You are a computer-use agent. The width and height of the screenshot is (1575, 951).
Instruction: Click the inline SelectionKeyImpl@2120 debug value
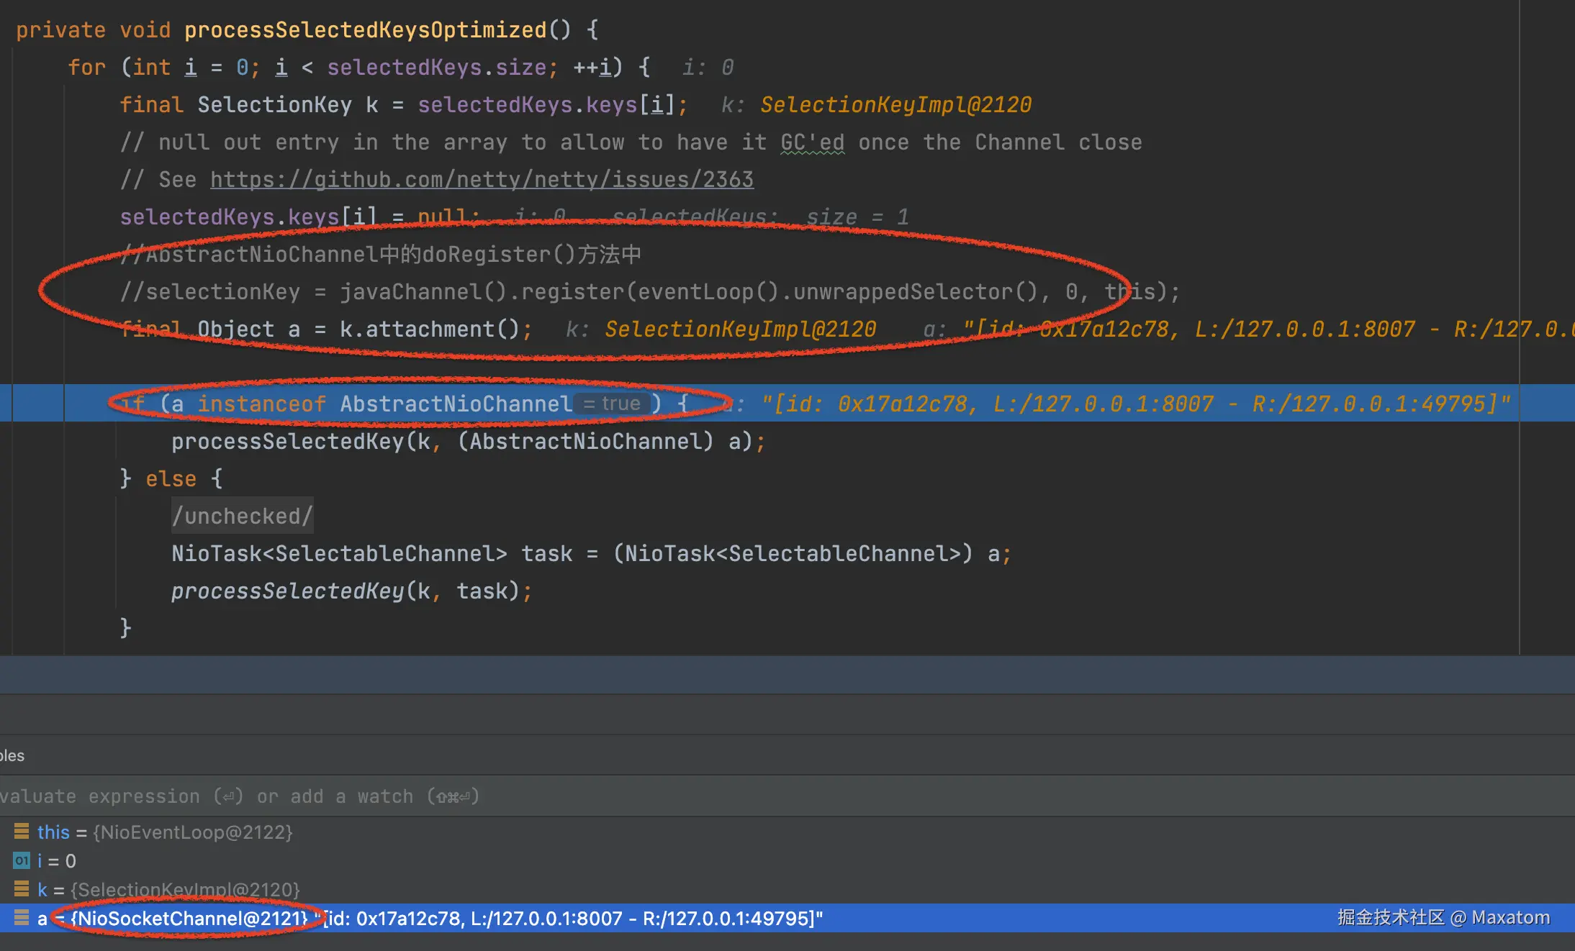(895, 104)
